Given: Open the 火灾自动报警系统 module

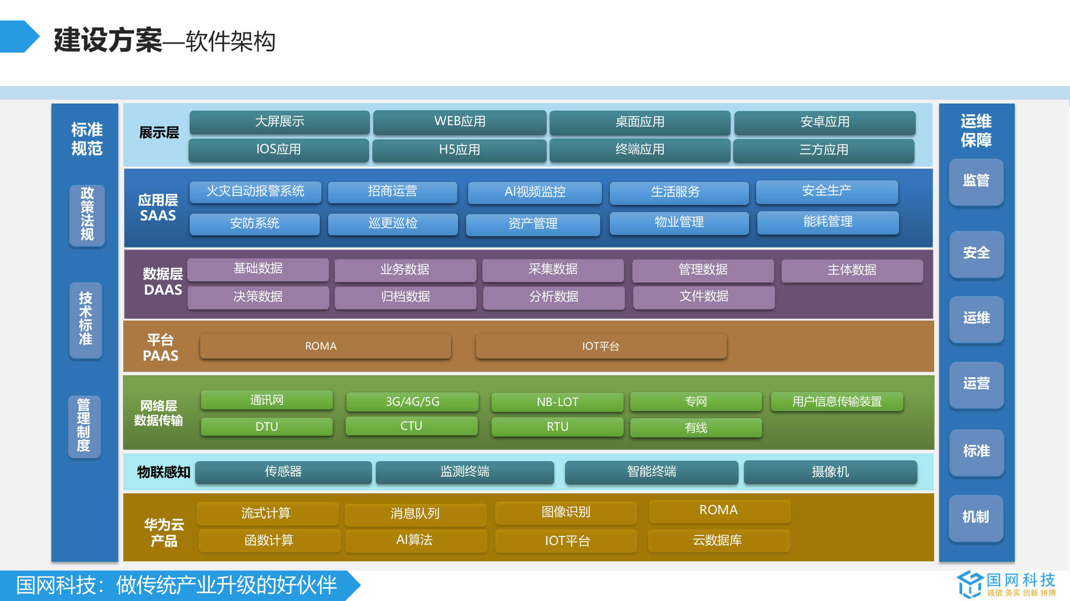Looking at the screenshot, I should [x=255, y=192].
